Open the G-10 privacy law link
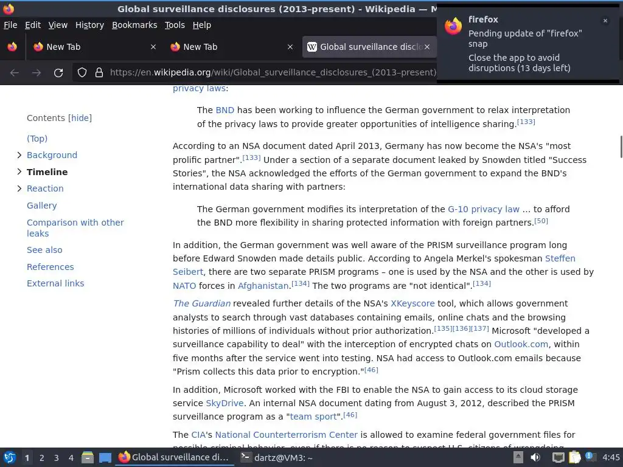 point(484,209)
